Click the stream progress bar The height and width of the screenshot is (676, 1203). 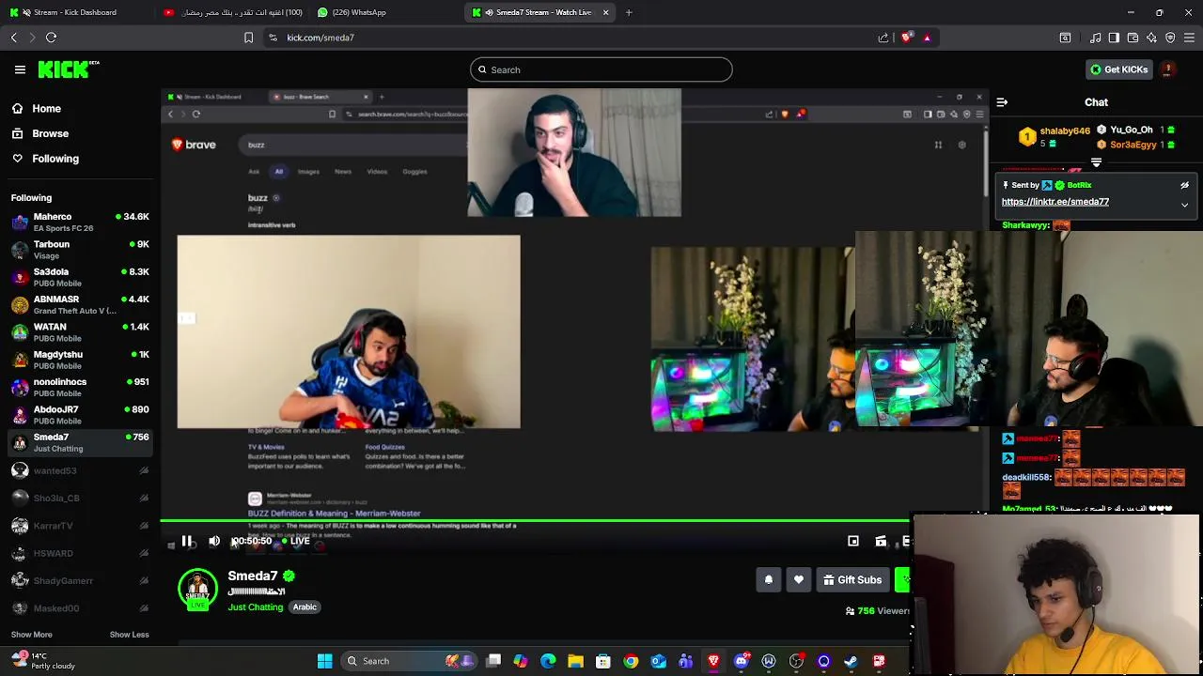(536, 520)
